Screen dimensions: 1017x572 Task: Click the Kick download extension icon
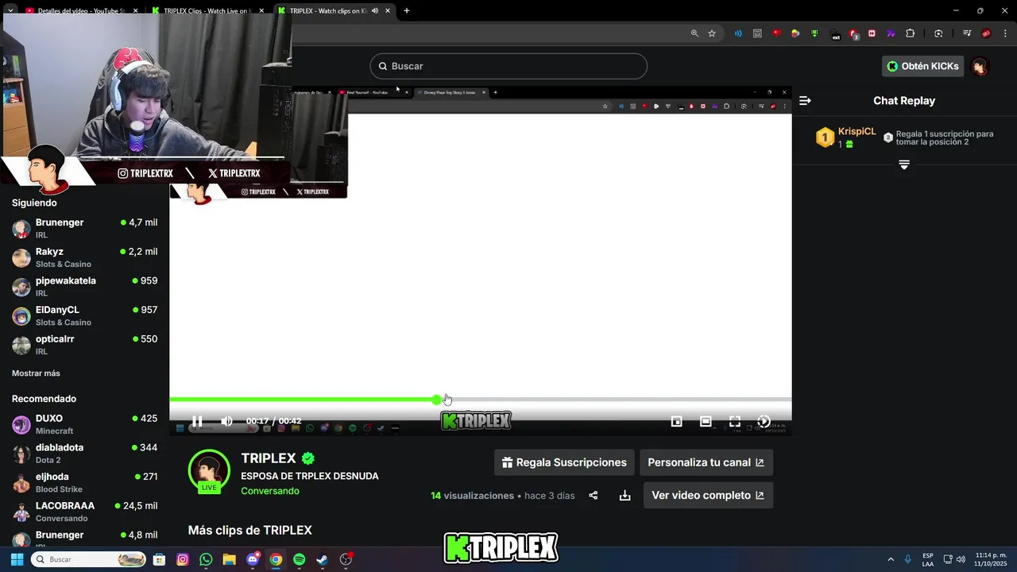[814, 33]
